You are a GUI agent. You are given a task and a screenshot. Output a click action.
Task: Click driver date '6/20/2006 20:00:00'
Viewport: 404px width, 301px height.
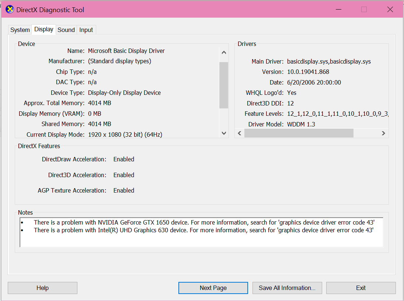click(314, 82)
